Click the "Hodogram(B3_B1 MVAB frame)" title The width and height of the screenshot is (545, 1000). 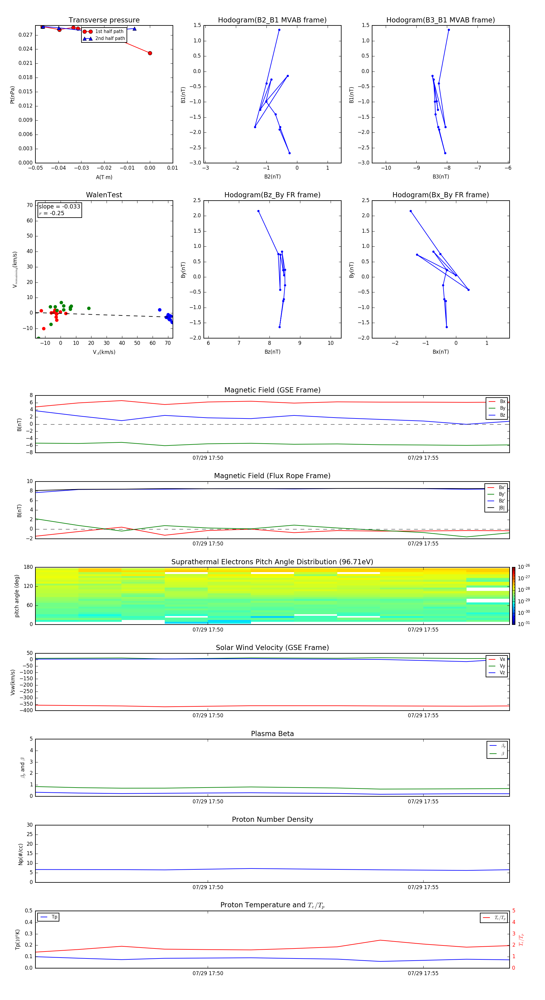[441, 20]
